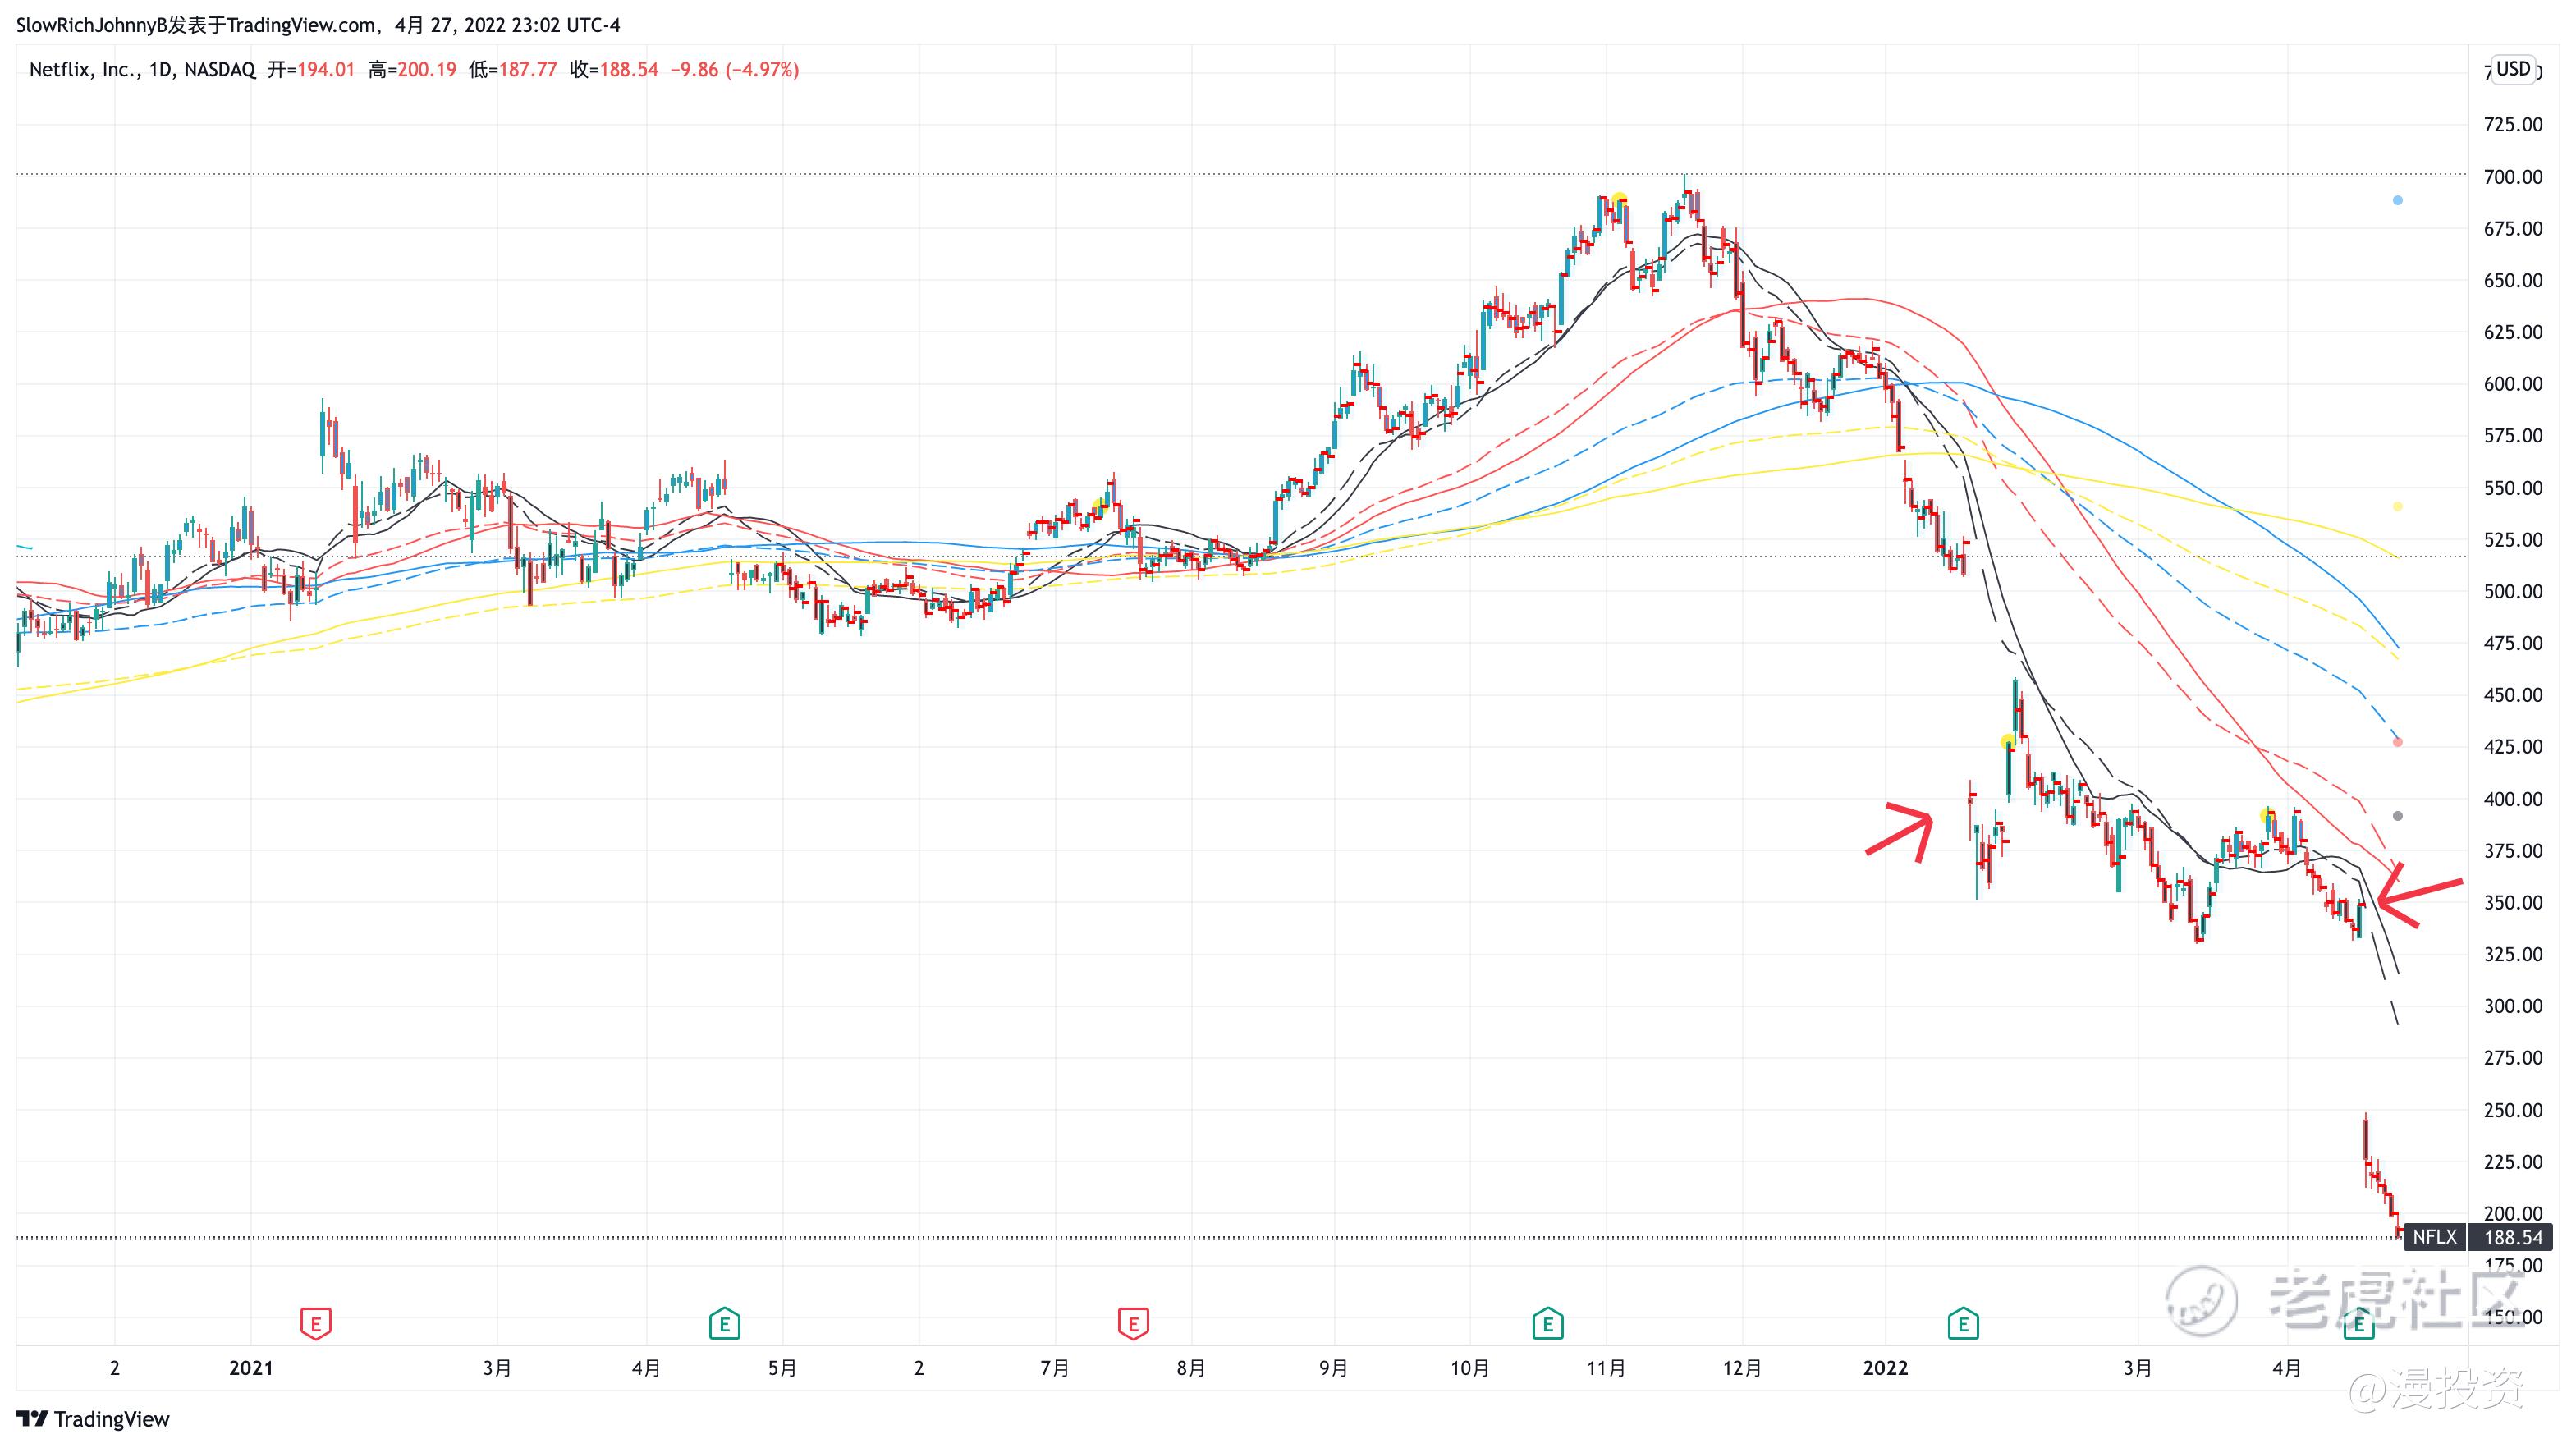The image size is (2576, 1448).
Task: Click the open value 开=194.01
Action: [x=311, y=70]
